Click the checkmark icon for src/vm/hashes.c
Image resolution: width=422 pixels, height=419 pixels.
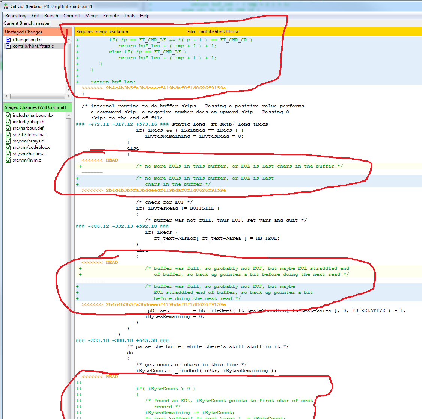pos(8,154)
